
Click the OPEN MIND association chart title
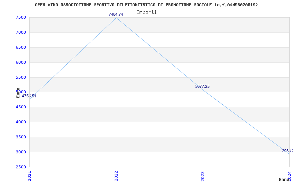tap(146, 5)
